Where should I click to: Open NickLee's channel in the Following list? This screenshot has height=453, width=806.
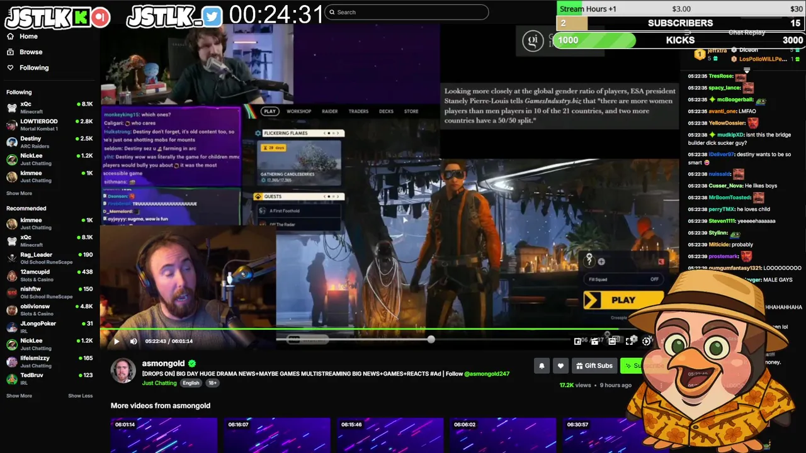tap(50, 159)
